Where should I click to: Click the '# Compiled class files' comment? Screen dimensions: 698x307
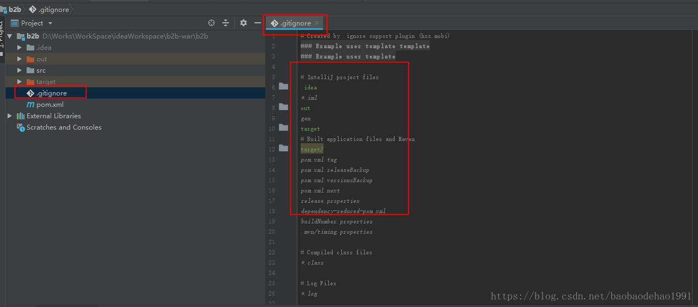(x=336, y=253)
